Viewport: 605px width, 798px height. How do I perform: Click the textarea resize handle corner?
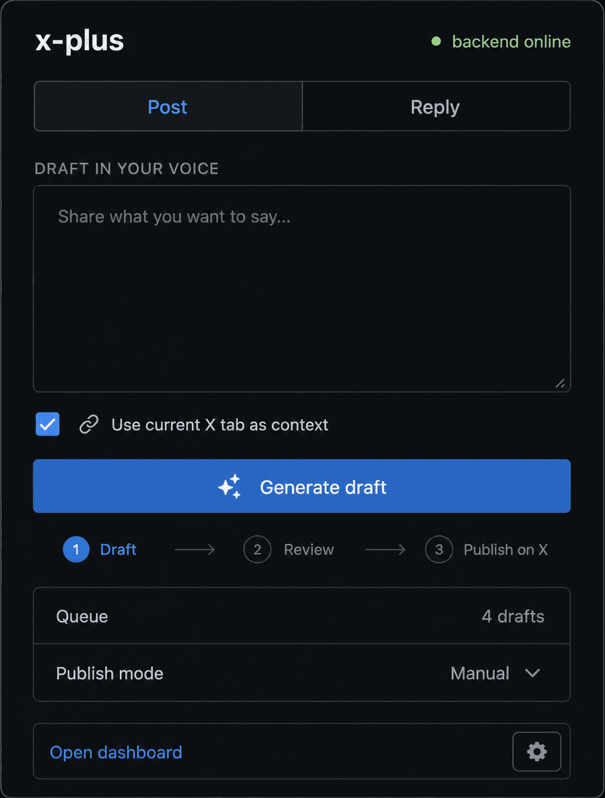pyautogui.click(x=560, y=383)
